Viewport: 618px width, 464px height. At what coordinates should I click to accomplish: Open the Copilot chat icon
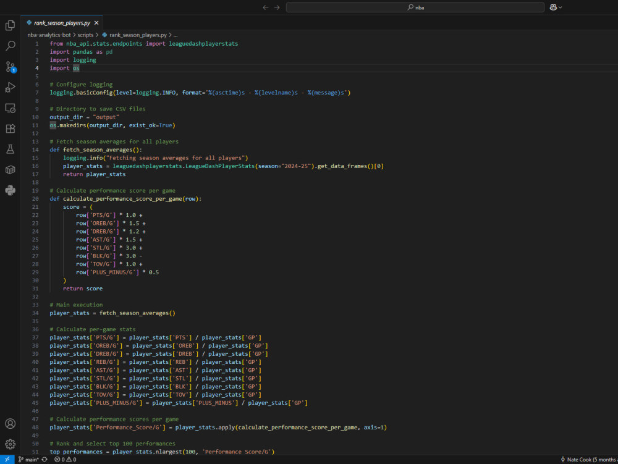(x=553, y=7)
